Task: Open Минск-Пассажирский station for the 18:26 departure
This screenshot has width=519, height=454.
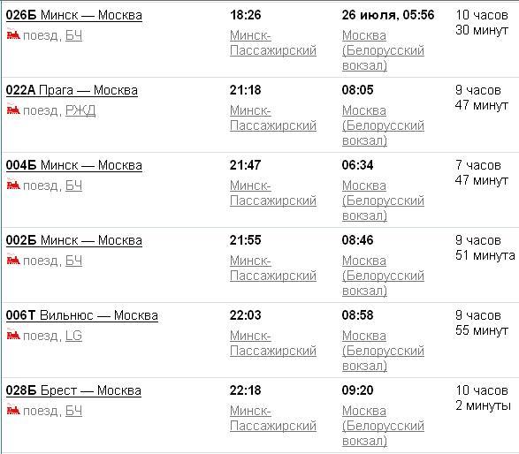Action: [x=273, y=43]
